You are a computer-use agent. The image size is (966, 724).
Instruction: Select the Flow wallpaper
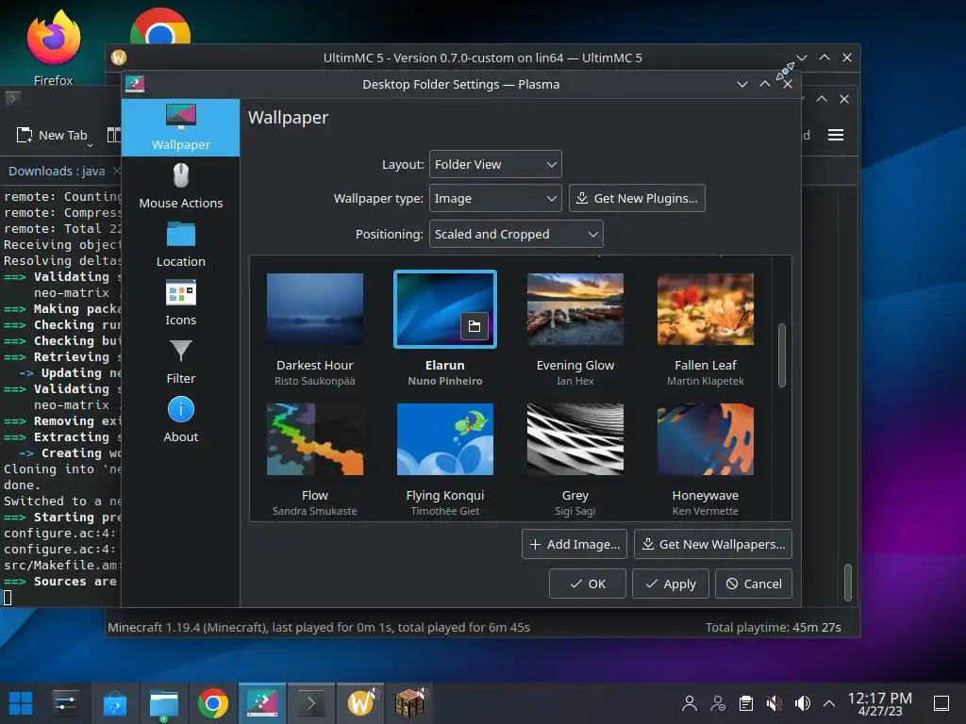pyautogui.click(x=315, y=439)
